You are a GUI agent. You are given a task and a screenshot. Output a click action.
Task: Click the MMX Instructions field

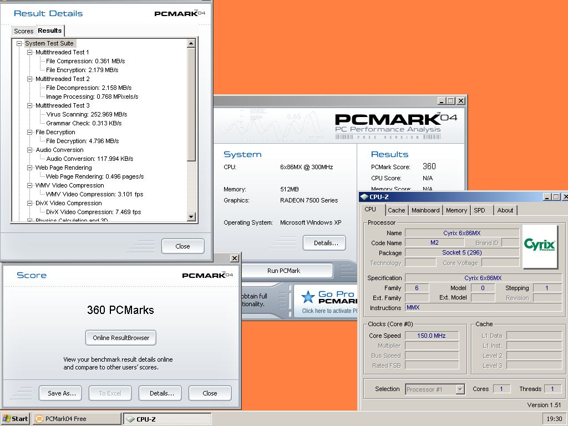pos(484,307)
